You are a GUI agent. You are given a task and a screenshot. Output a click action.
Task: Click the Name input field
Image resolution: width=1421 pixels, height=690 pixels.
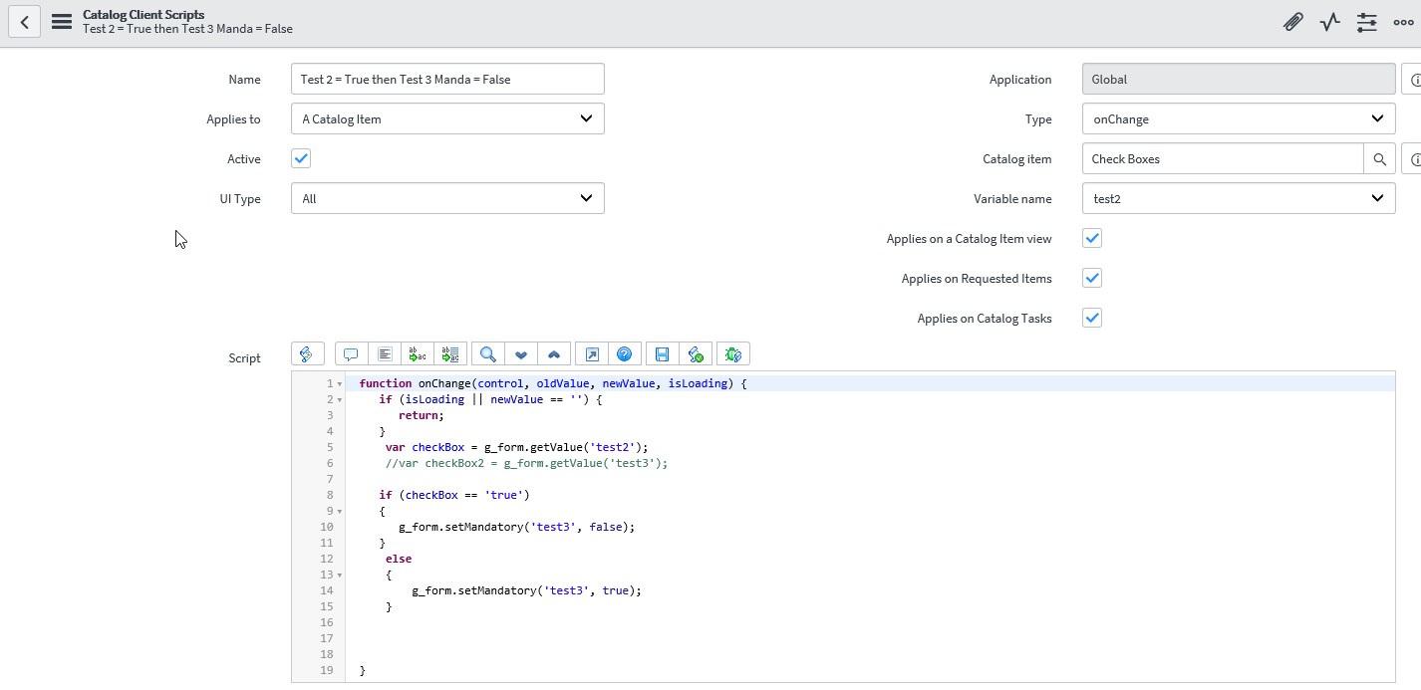click(447, 80)
